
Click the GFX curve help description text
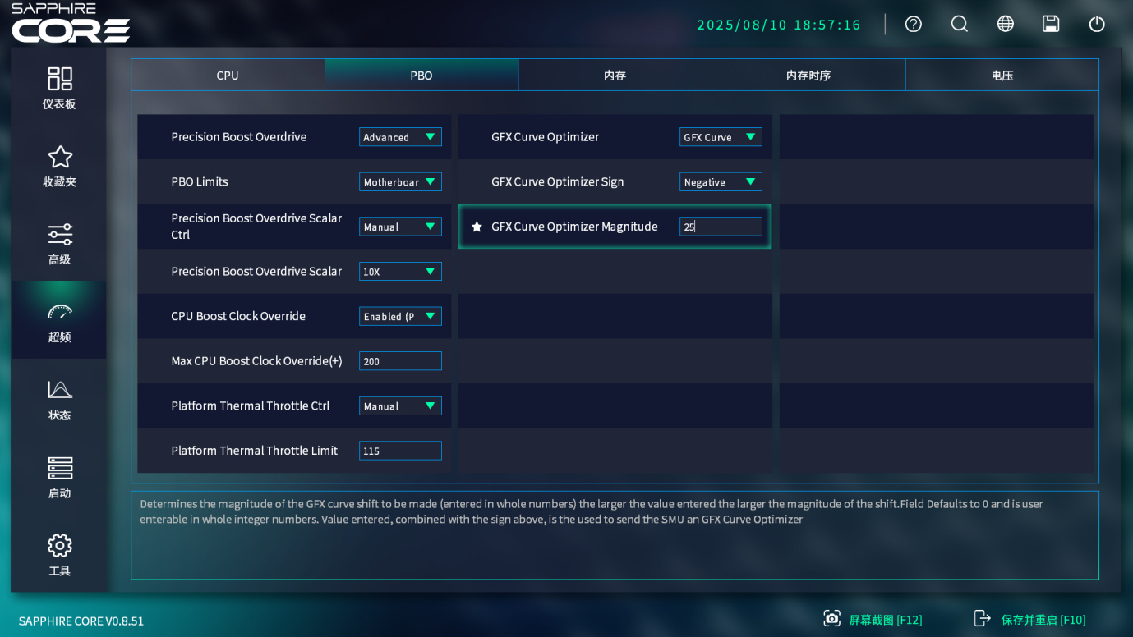point(592,511)
